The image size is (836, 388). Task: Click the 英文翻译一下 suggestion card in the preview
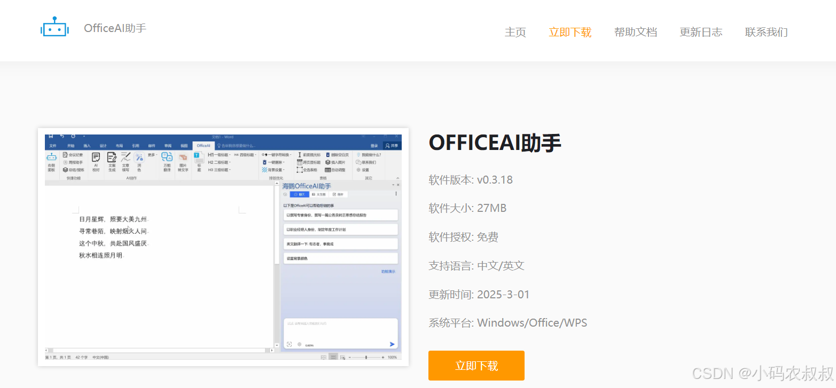point(341,244)
